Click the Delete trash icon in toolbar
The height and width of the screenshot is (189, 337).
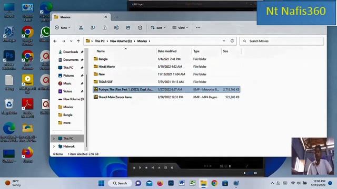pyautogui.click(x=140, y=28)
